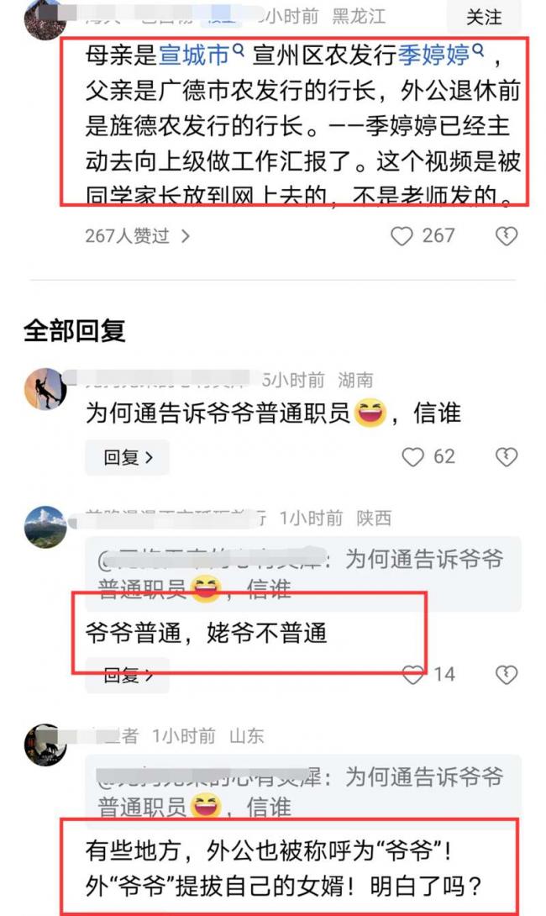546x916 pixels.
Task: Reply to the Shaanxi comment via 回复
Action: pos(128,676)
